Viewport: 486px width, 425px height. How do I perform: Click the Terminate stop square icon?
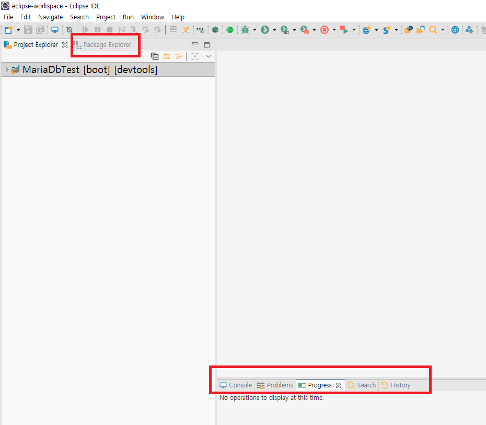pyautogui.click(x=109, y=30)
